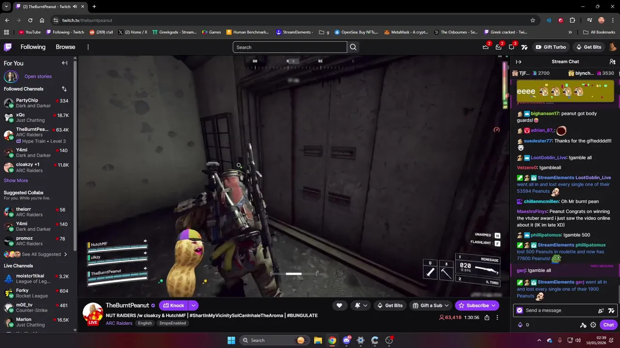Open the three-dot more menu beside Browse
Viewport: 620px width, 348px height.
coord(88,47)
